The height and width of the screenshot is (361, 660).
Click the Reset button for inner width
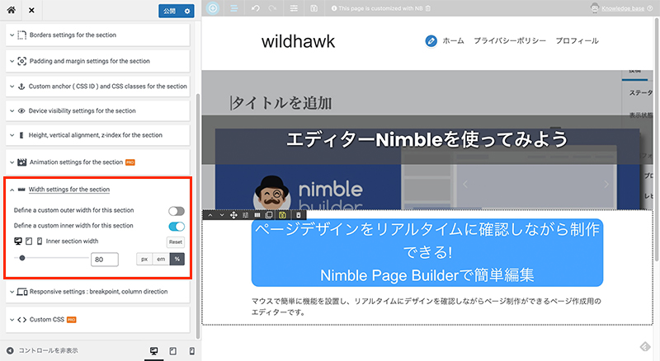175,242
